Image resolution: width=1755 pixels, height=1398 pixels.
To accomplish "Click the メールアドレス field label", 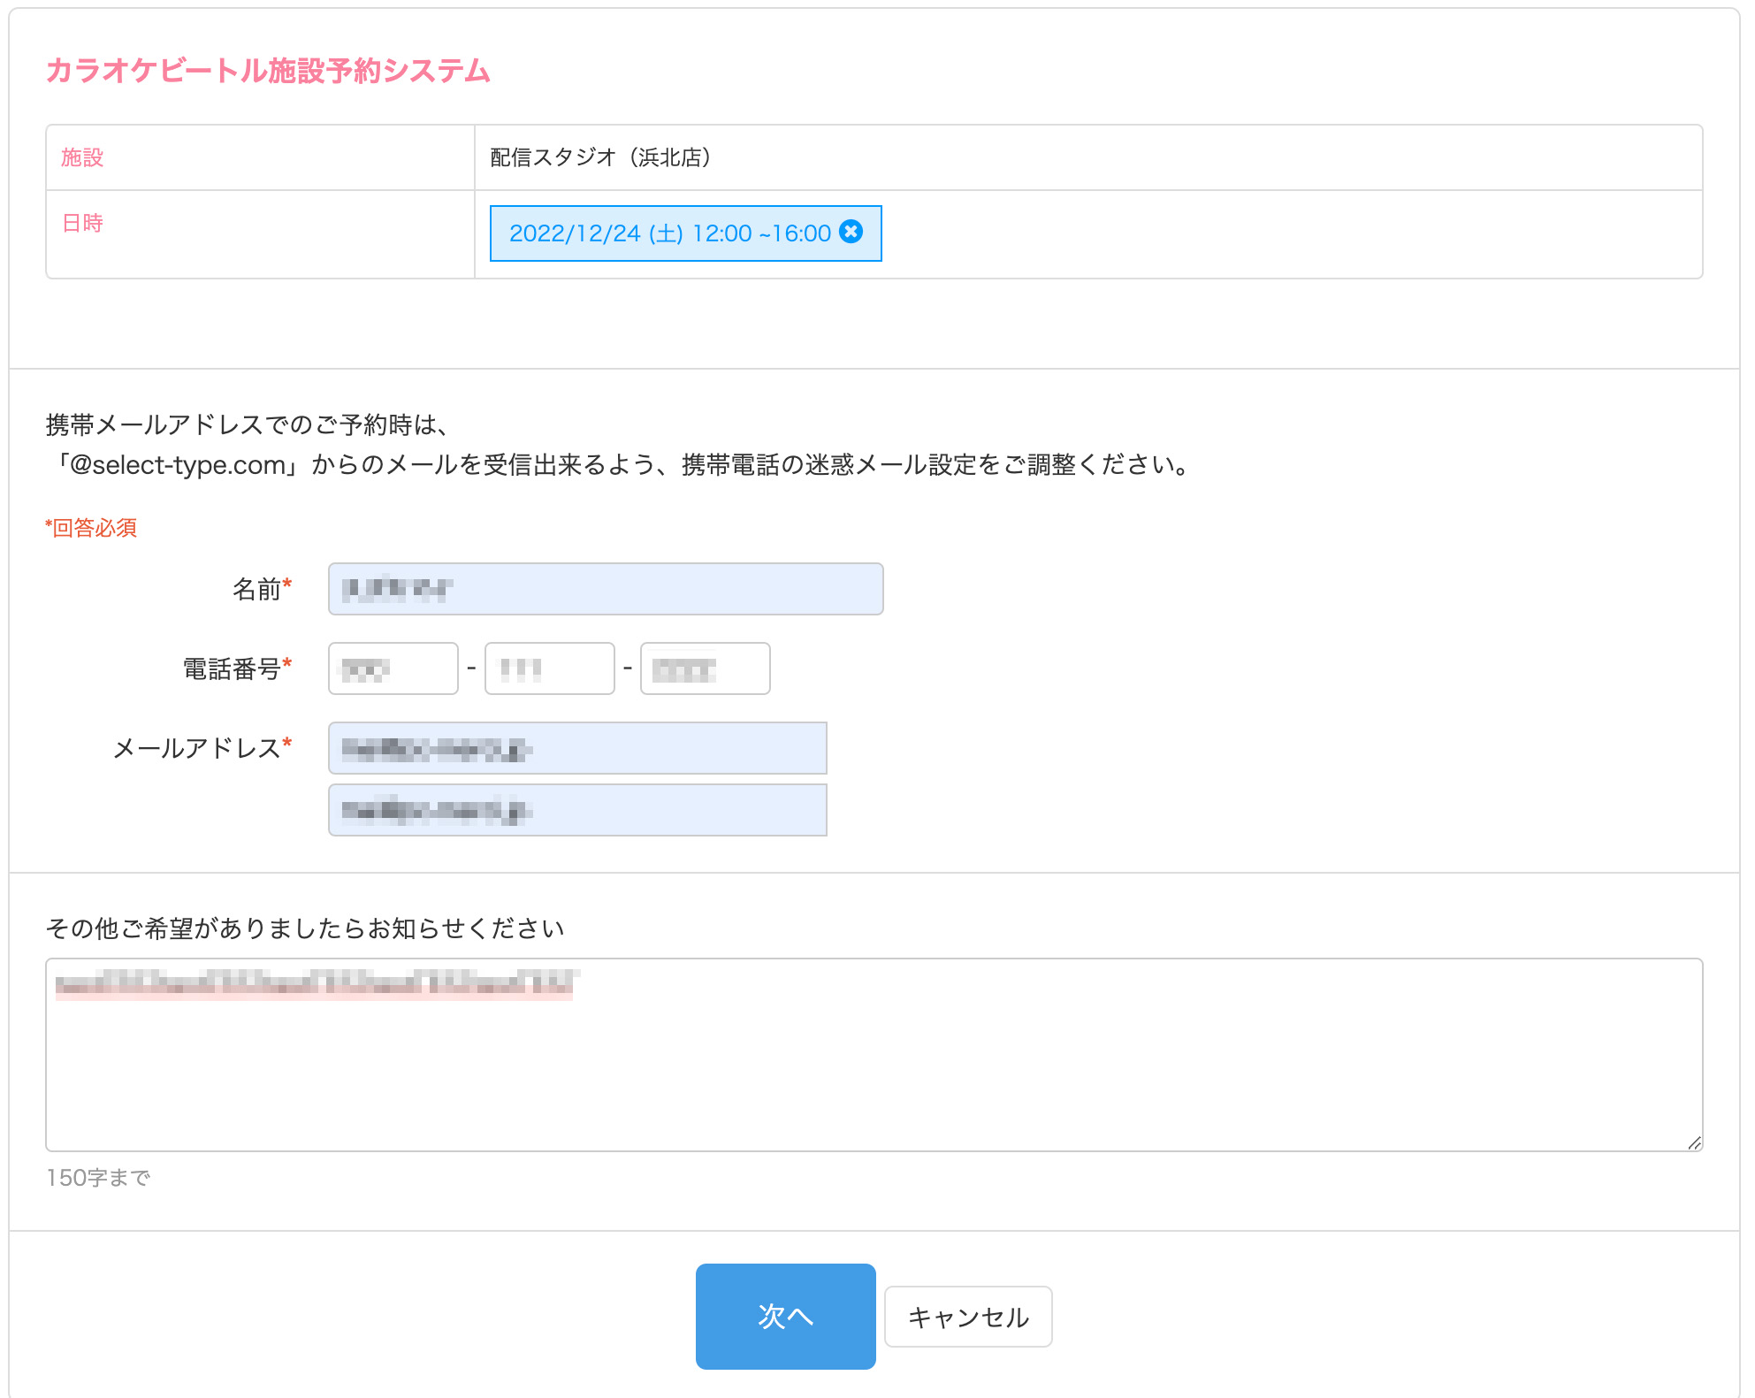I will [202, 748].
